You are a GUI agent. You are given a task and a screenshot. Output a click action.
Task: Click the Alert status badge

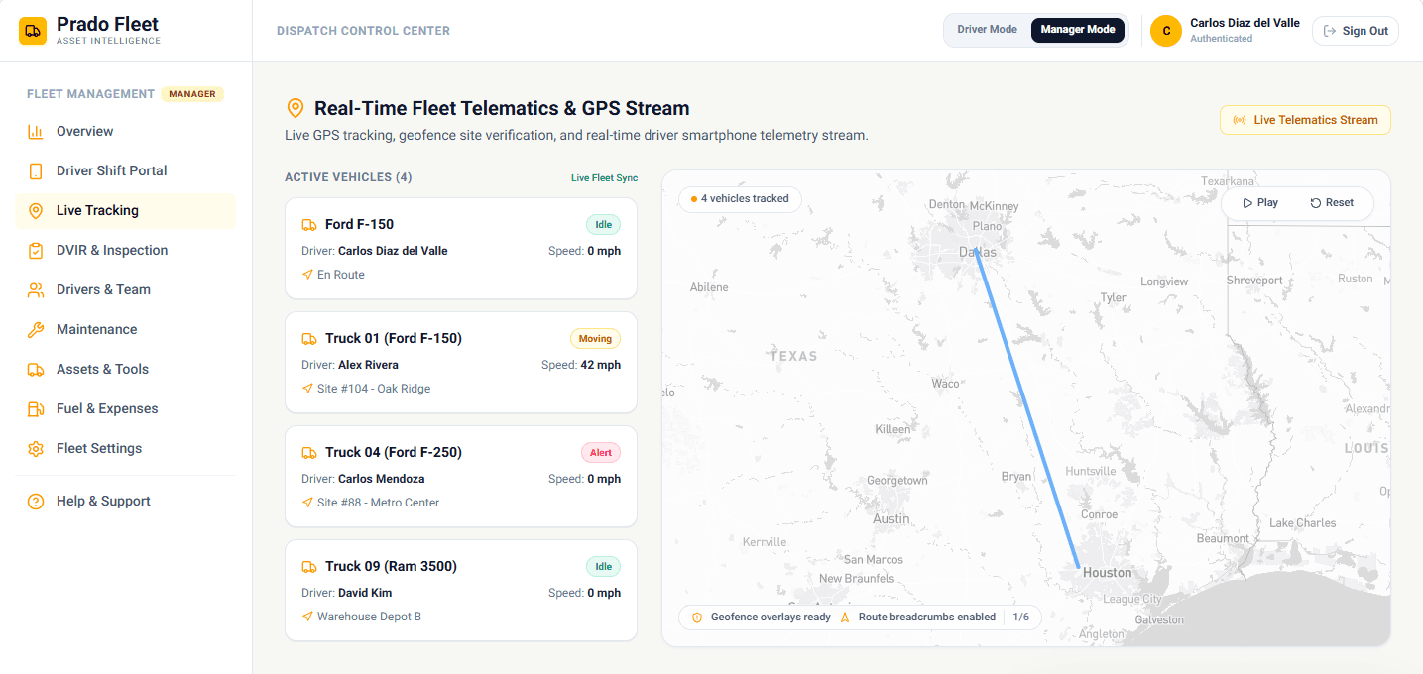[x=601, y=452]
